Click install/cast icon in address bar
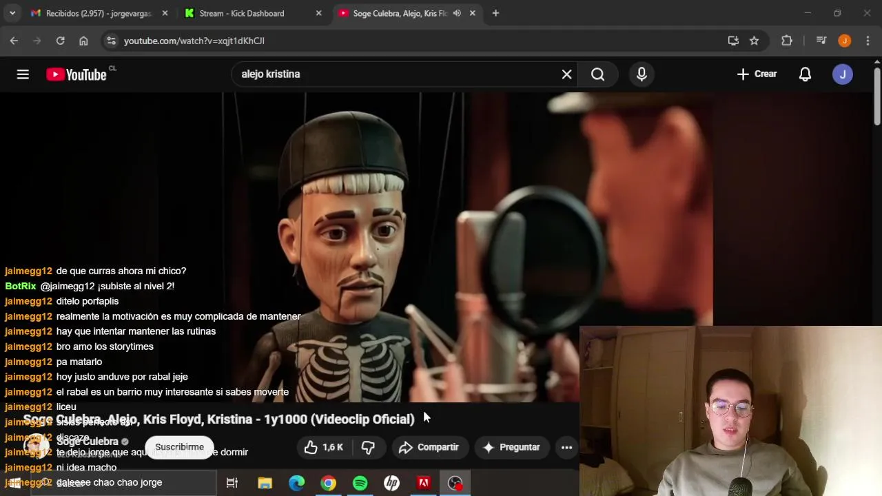Image resolution: width=882 pixels, height=496 pixels. [x=733, y=41]
